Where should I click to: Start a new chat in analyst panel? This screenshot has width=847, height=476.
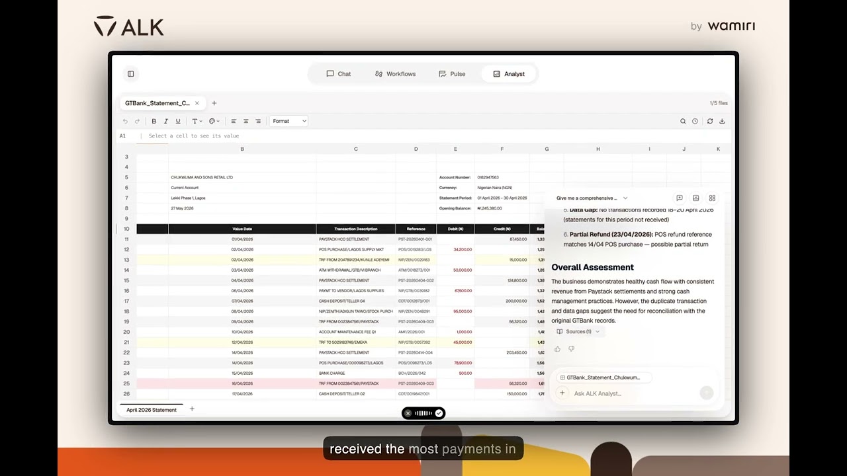pos(680,198)
